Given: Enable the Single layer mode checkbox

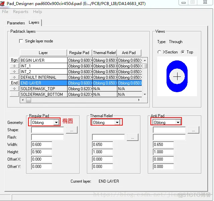Looking at the screenshot, I should click(x=21, y=41).
